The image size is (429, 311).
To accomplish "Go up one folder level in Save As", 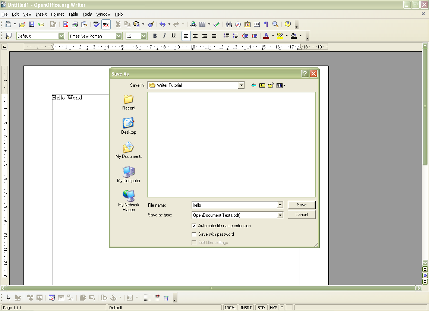I will click(262, 86).
